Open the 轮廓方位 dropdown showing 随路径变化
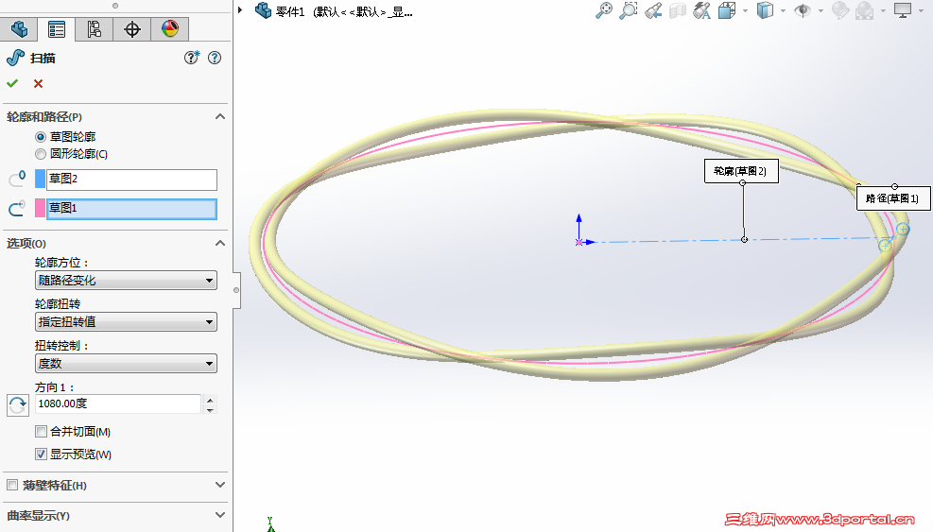This screenshot has height=532, width=933. [126, 281]
